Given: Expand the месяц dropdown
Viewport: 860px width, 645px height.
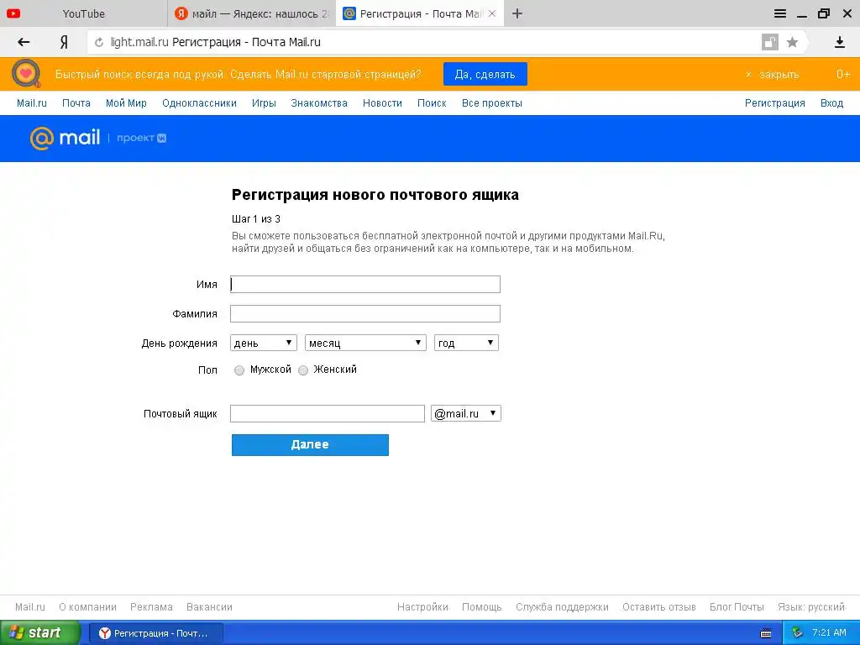Looking at the screenshot, I should [x=365, y=343].
